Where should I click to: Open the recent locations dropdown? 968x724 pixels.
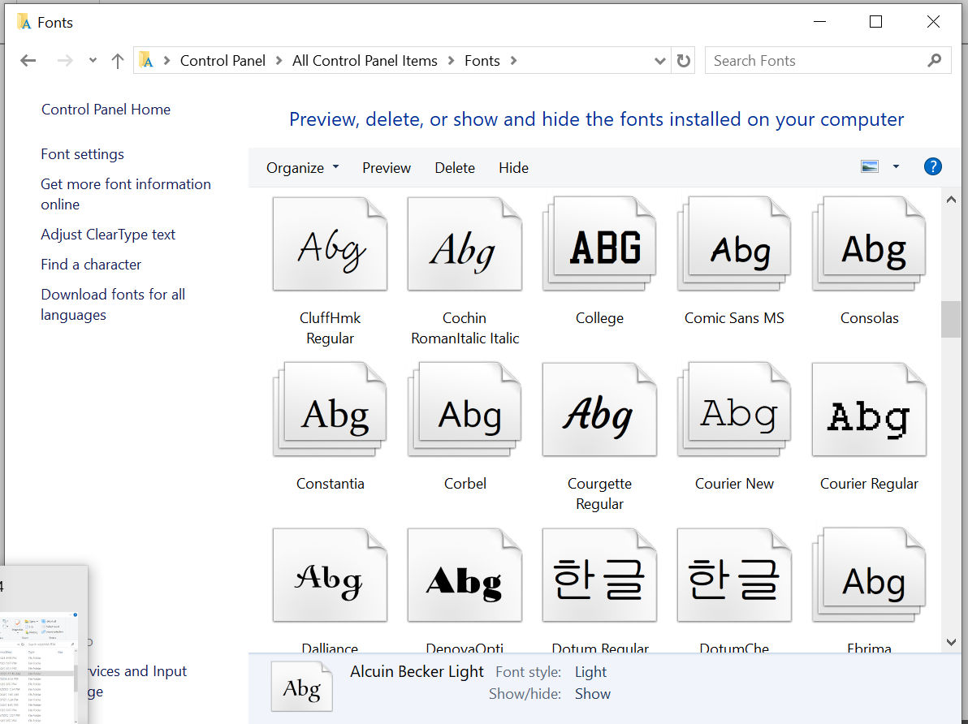(93, 61)
